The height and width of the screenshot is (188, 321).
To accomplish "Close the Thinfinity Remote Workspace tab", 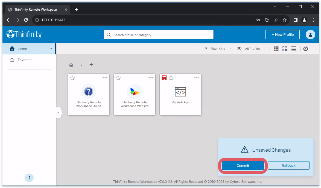I will coord(66,10).
